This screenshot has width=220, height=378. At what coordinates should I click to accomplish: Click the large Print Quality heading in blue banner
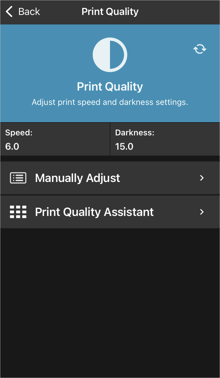tap(110, 87)
